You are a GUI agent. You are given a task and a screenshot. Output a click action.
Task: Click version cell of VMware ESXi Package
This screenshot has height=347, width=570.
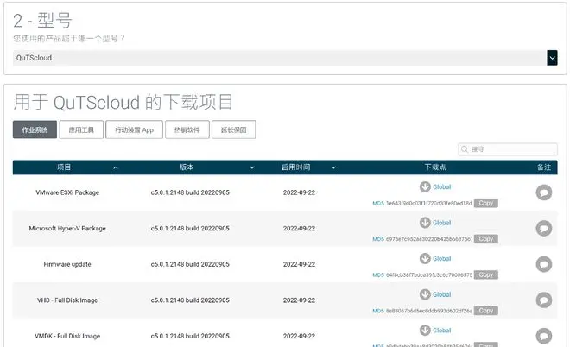click(190, 192)
